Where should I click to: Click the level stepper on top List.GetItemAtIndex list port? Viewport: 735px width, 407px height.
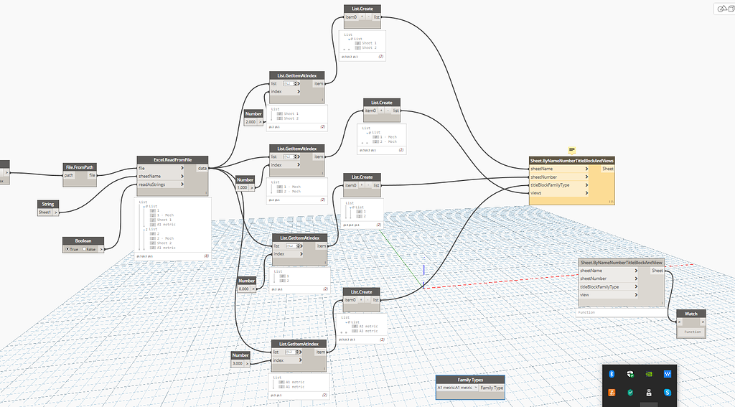point(296,83)
